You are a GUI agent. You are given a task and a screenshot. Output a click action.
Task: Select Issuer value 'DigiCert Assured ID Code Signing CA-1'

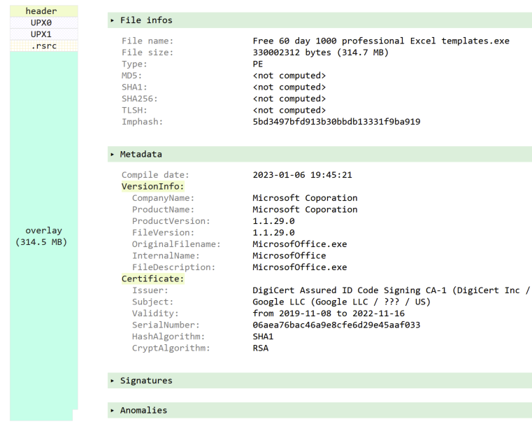click(350, 290)
